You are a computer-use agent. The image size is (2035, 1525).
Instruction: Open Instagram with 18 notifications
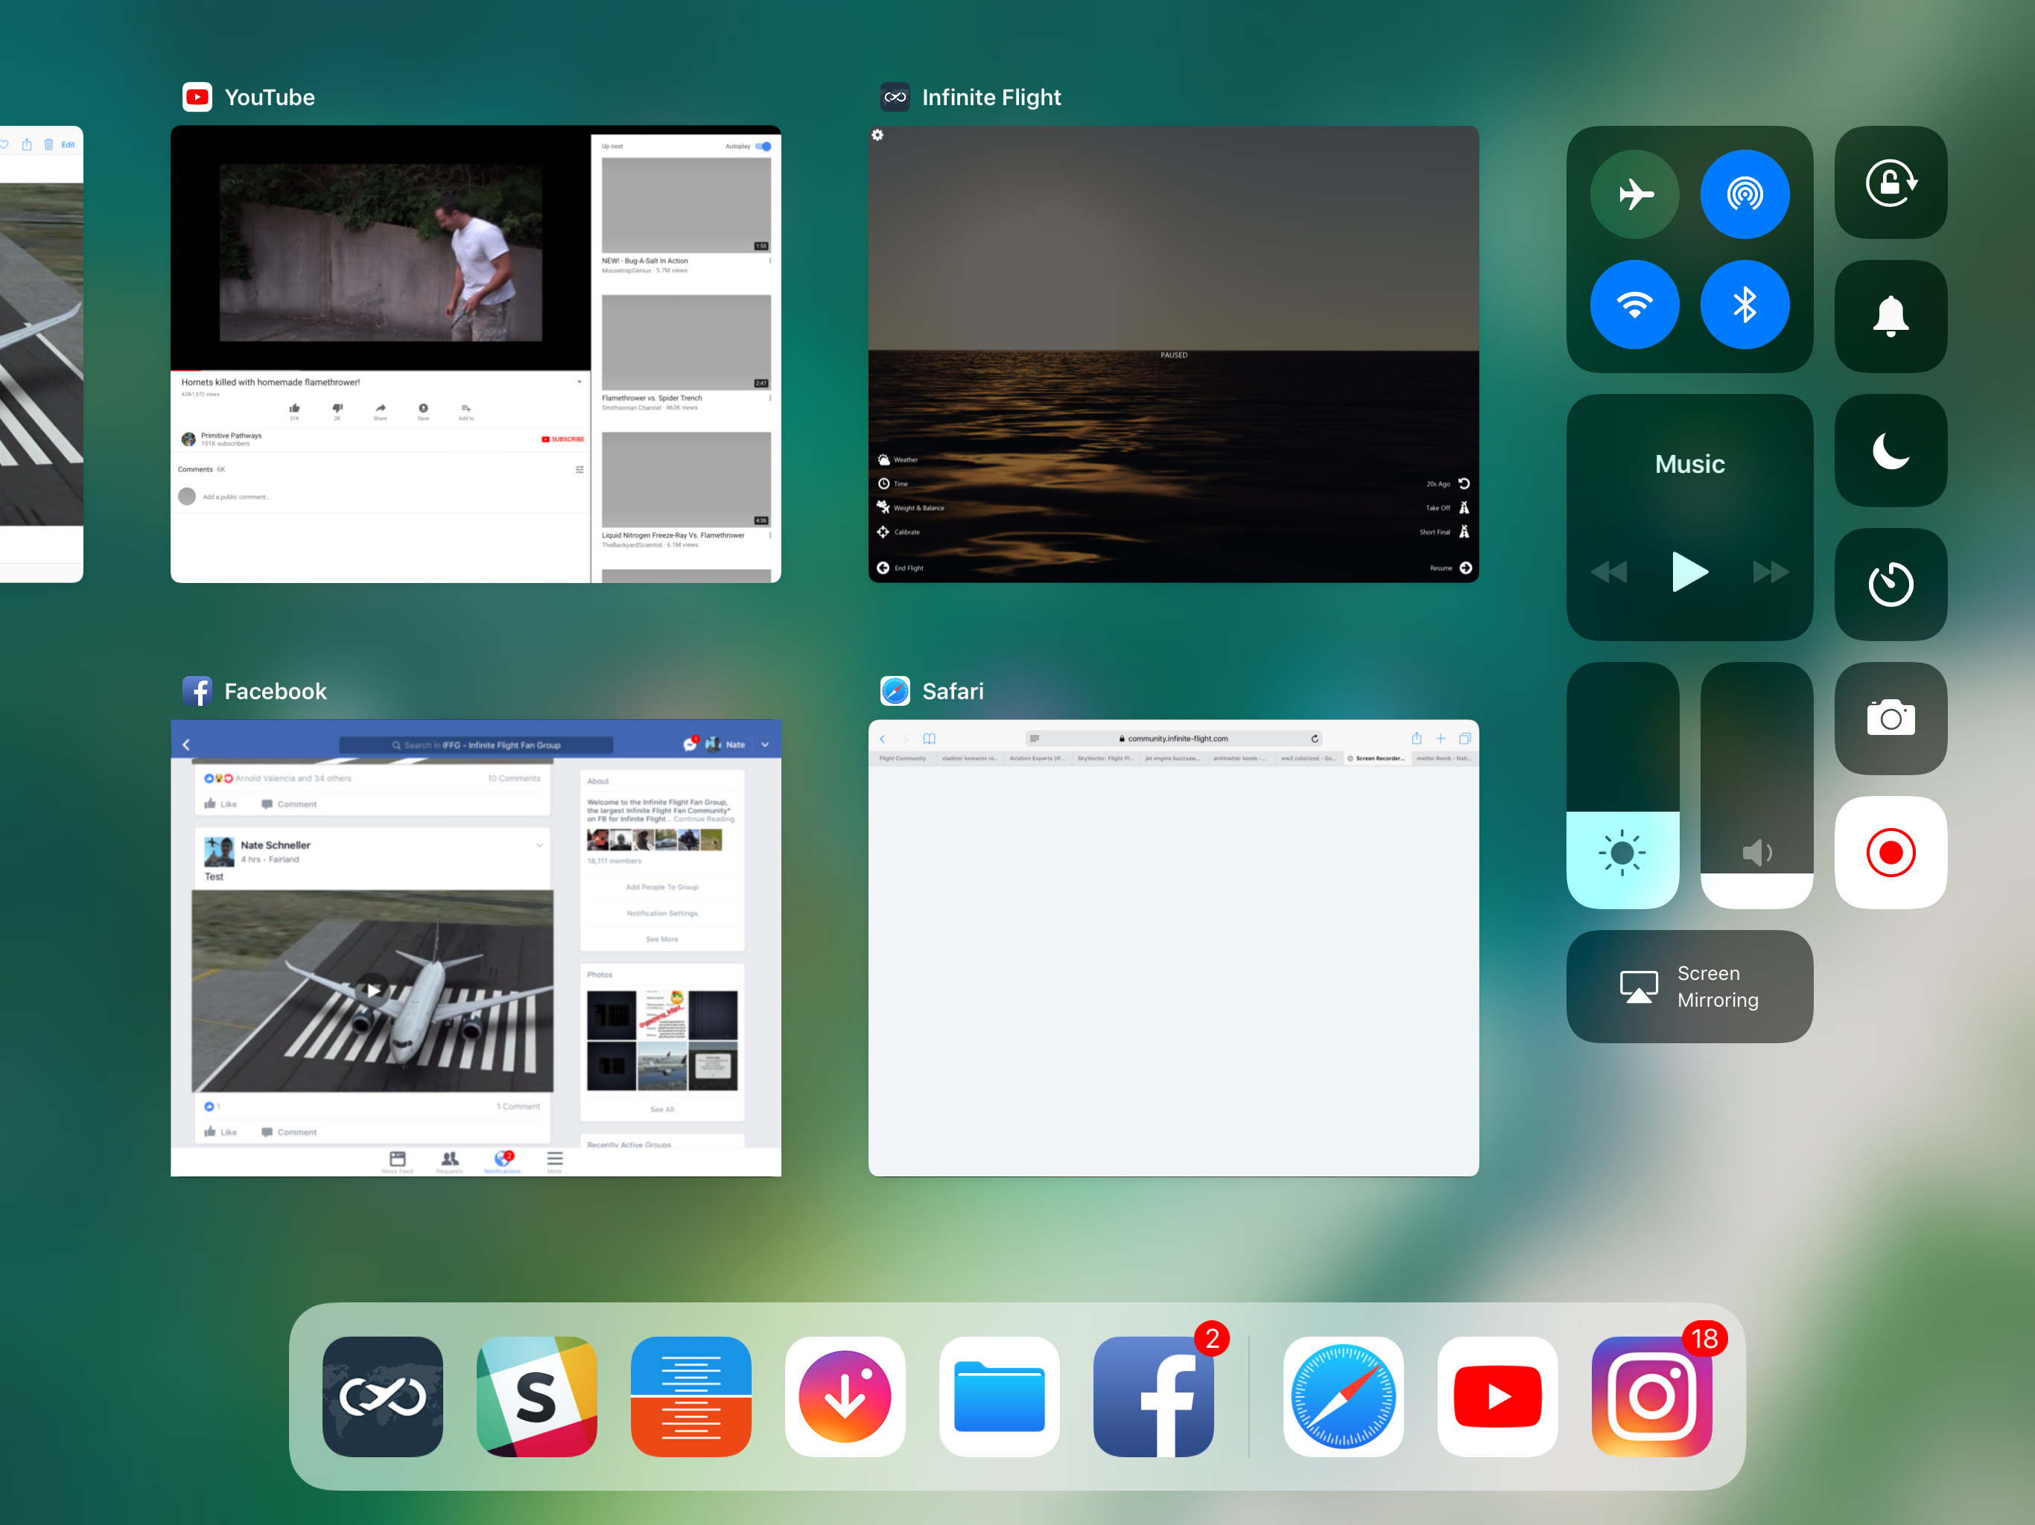1651,1396
